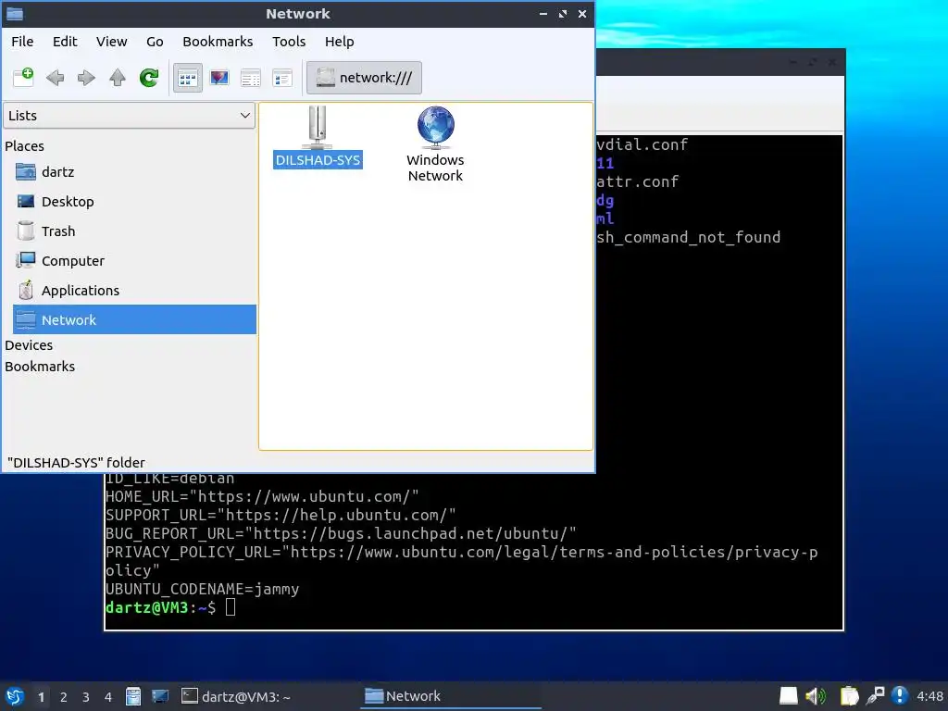Click the show desktop panel icon

160,696
